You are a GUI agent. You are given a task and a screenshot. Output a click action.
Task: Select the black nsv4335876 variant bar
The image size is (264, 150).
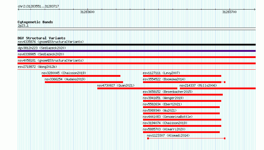pos(136,45)
